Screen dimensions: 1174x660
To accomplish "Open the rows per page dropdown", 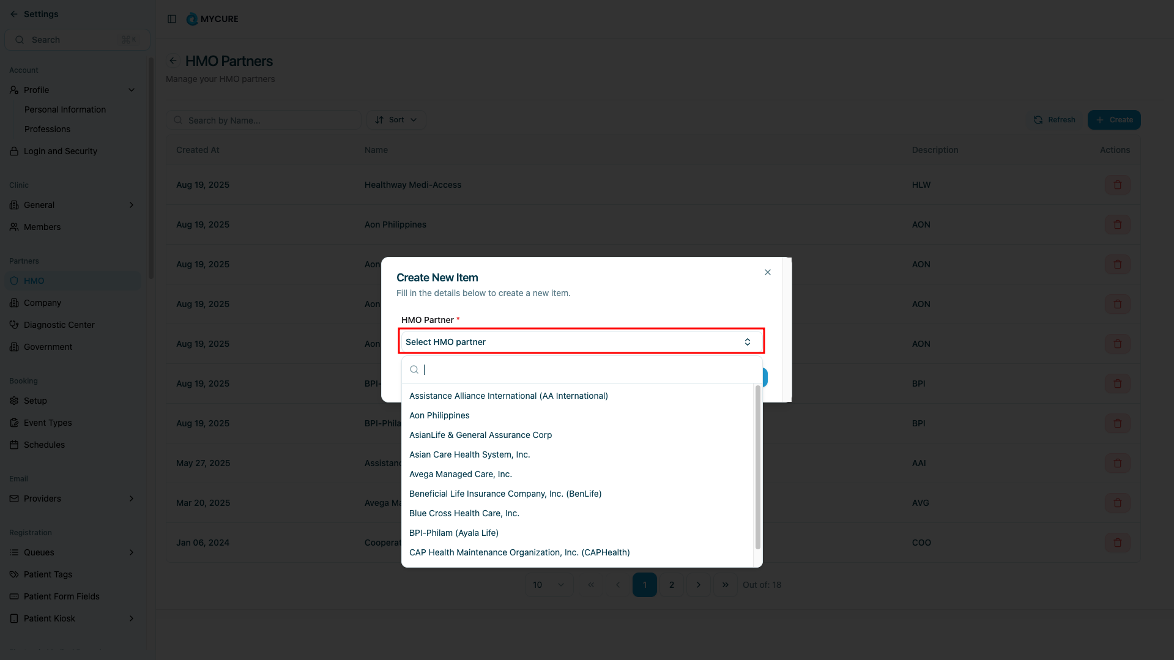I will pyautogui.click(x=548, y=585).
